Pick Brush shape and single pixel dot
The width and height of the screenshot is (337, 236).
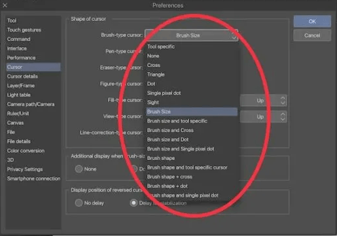click(192, 195)
